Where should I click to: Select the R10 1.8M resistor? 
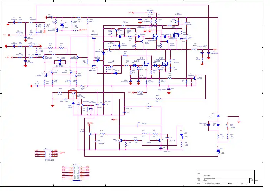(88, 22)
